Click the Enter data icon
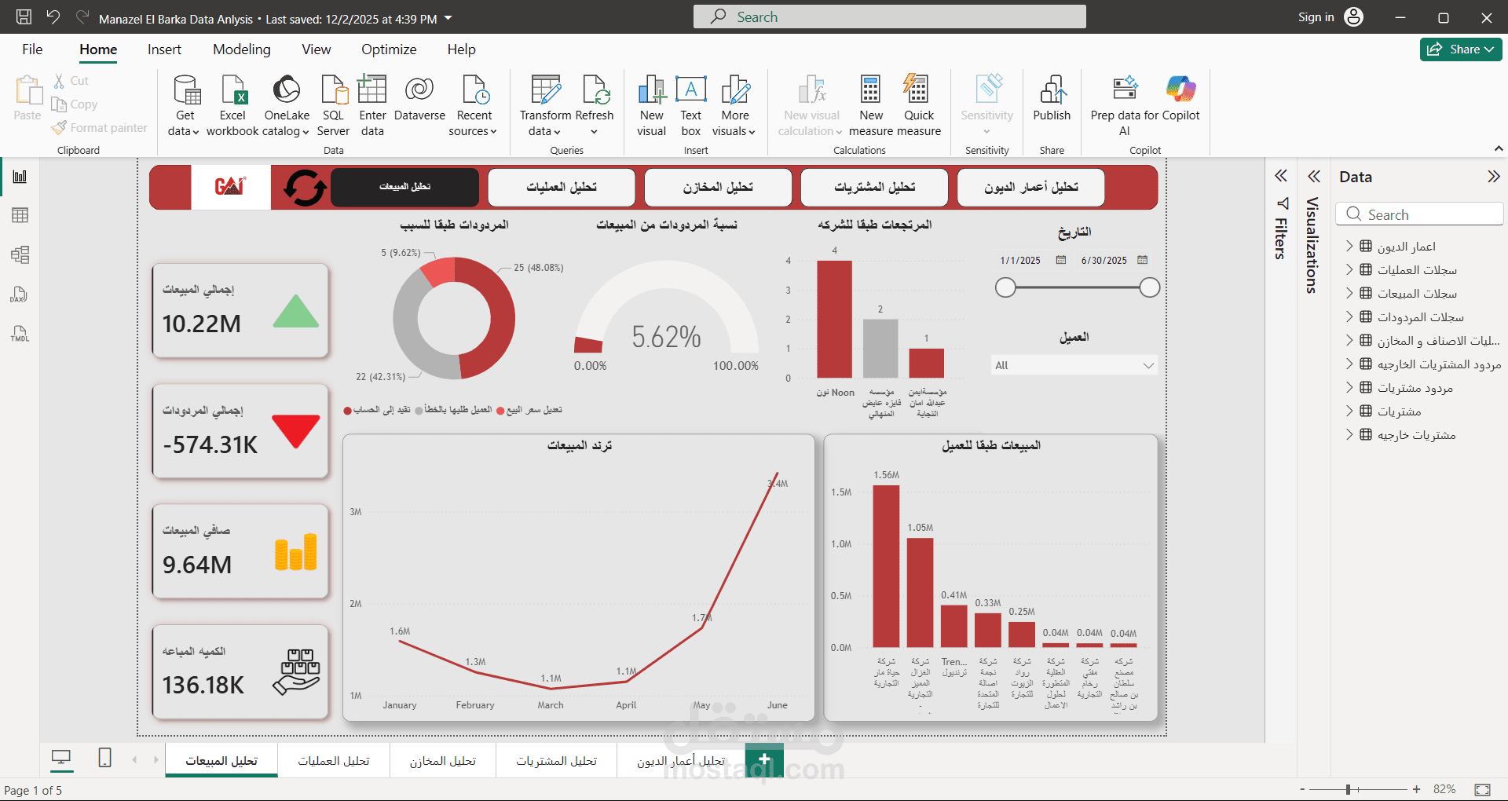This screenshot has height=801, width=1508. click(x=372, y=105)
